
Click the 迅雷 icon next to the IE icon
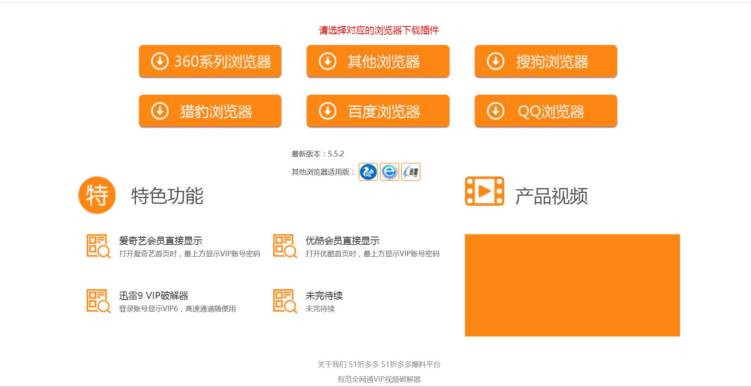pyautogui.click(x=410, y=172)
